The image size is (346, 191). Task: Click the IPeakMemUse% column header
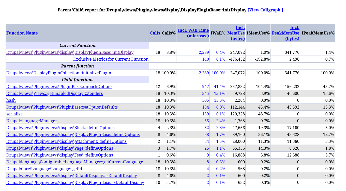click(x=318, y=33)
